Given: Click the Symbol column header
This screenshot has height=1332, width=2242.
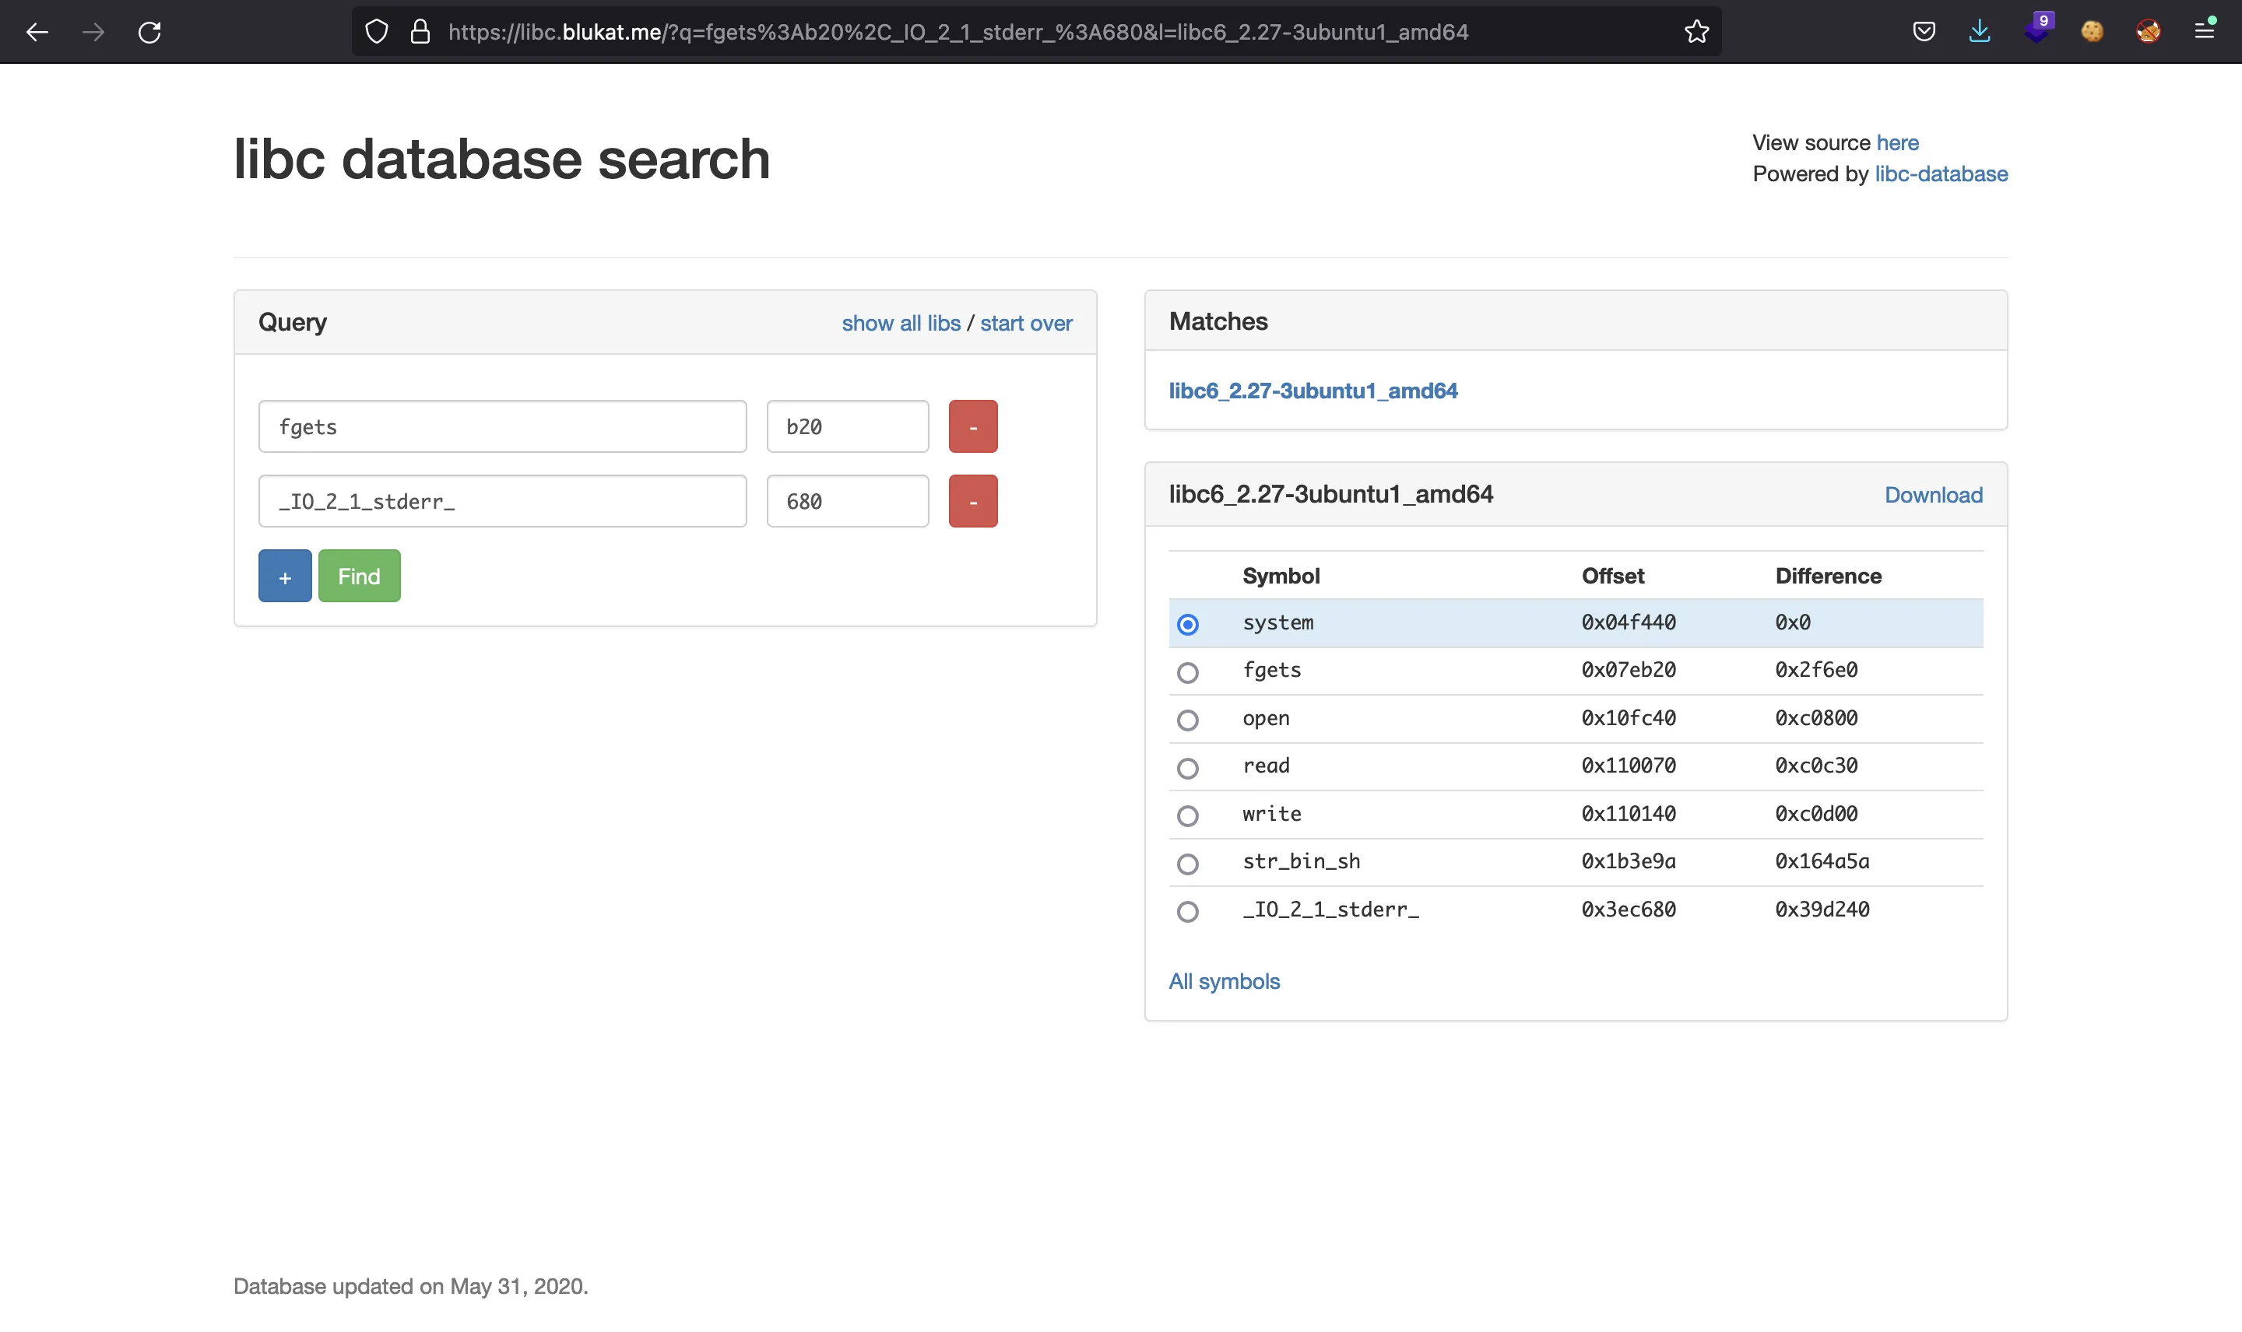Looking at the screenshot, I should (1281, 577).
